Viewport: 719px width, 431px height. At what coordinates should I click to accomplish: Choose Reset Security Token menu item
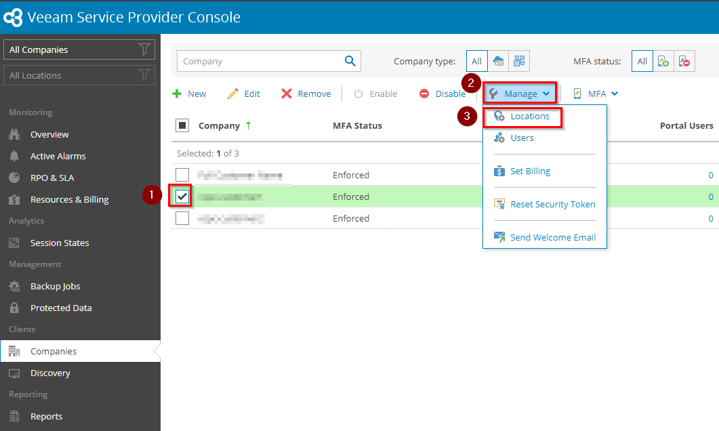point(553,204)
